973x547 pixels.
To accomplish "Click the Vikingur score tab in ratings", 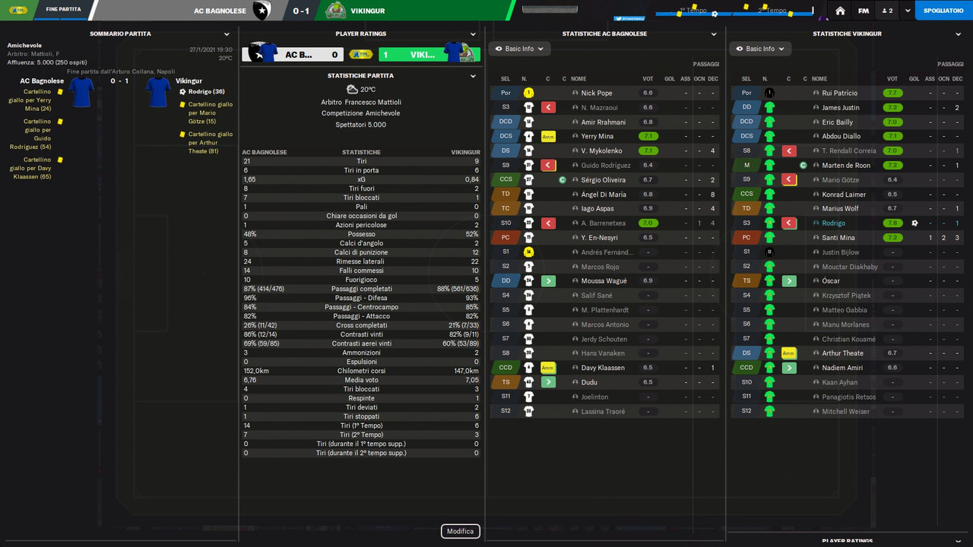I will (428, 55).
